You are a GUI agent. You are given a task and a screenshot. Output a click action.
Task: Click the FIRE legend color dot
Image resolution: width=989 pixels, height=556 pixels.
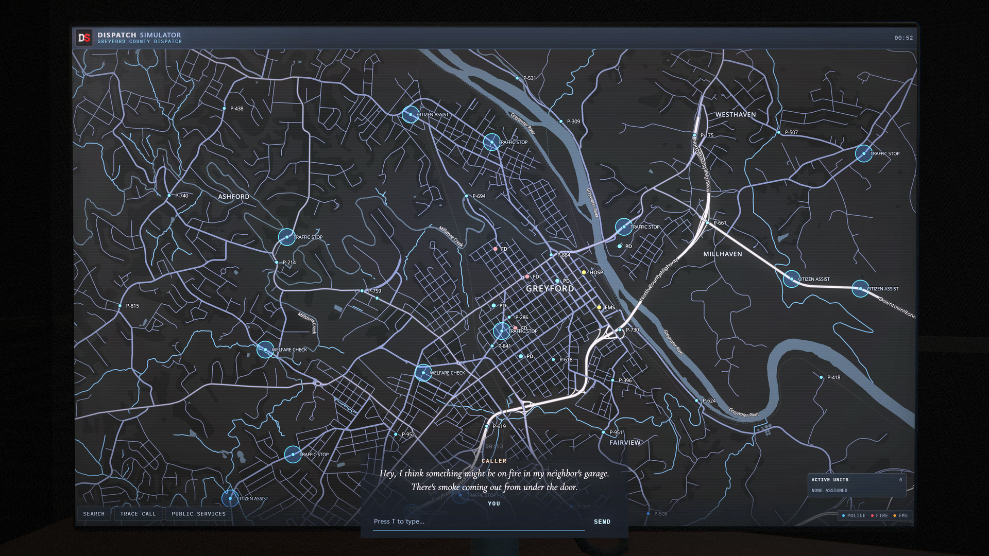(x=872, y=515)
